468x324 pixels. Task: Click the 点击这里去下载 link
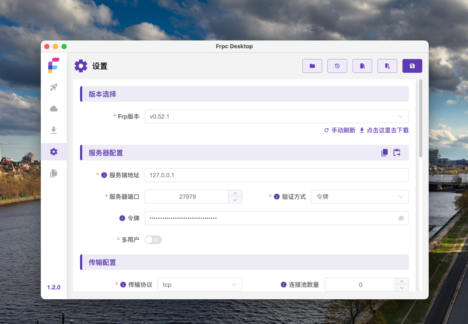[384, 130]
